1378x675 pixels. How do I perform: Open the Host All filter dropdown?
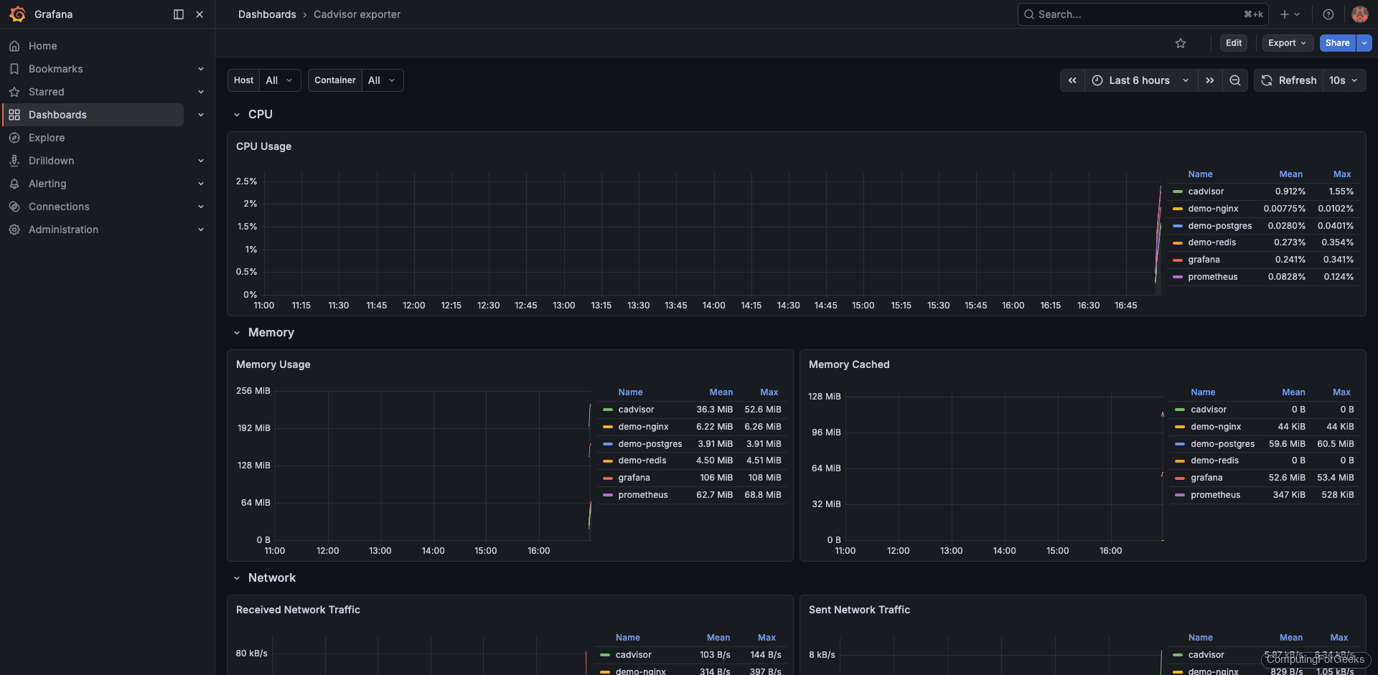279,80
